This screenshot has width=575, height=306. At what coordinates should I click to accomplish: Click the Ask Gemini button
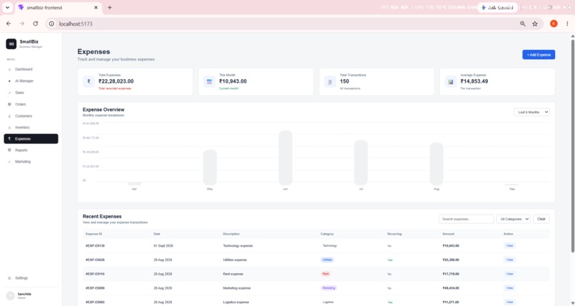[497, 8]
